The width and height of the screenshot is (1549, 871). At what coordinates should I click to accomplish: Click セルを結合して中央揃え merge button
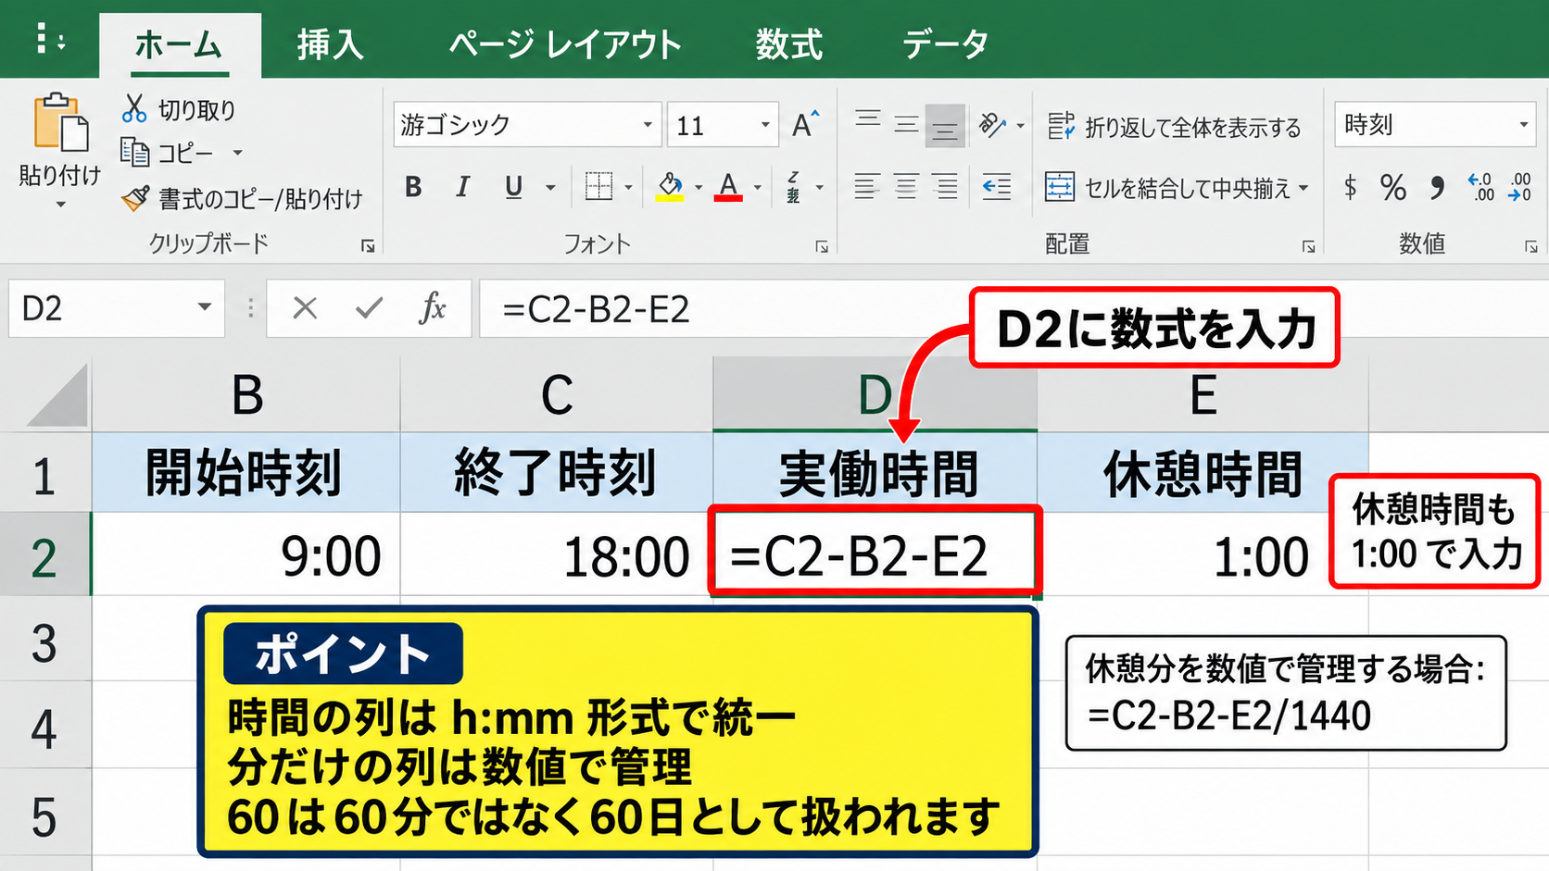click(x=1177, y=188)
